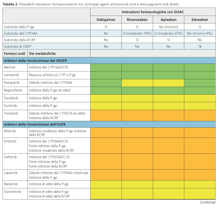This screenshot has height=209, width=219.
Task: Click 'Inibitore della P-gp (in vitro)' text
Action: pyautogui.click(x=50, y=90)
